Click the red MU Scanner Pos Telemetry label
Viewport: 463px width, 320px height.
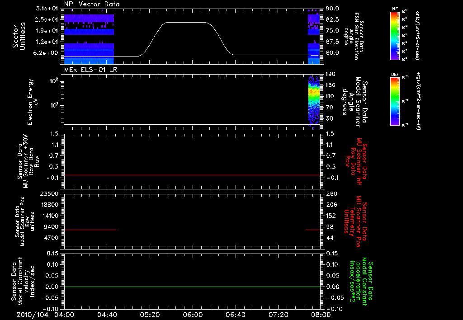tap(356, 221)
